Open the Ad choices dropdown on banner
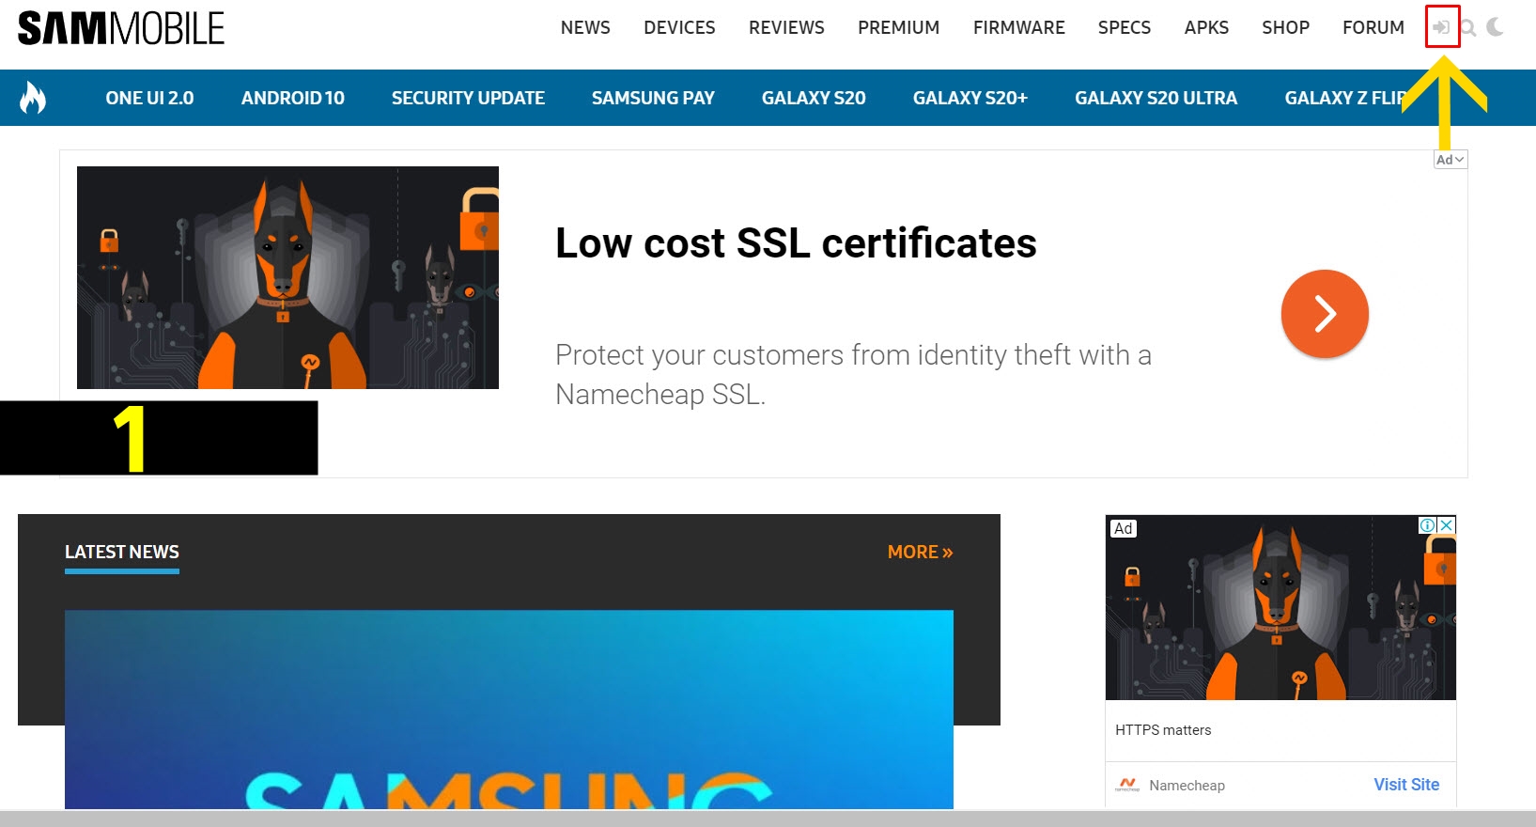 pos(1451,160)
